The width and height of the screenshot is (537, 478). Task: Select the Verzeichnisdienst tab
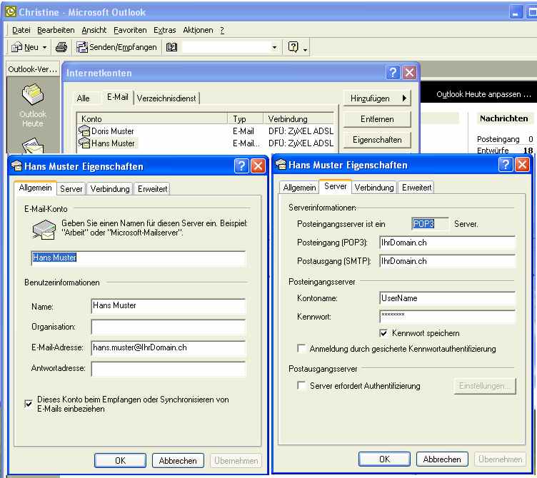point(166,98)
